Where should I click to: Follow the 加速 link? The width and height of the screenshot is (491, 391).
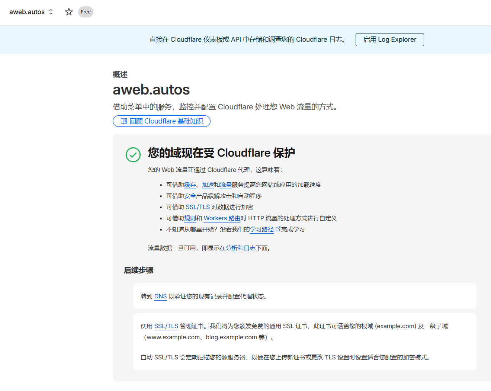coord(208,185)
